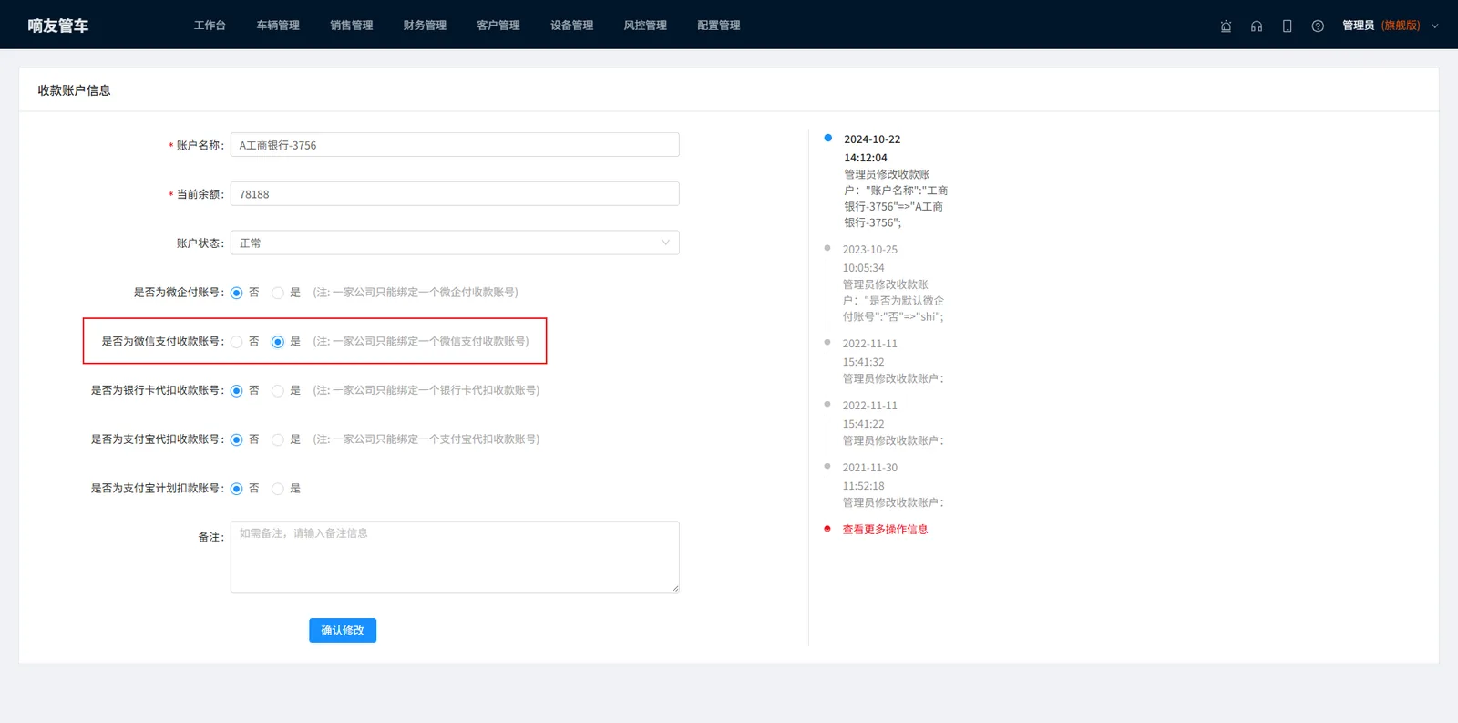Viewport: 1458px width, 723px height.
Task: Select 否 for 是否为微信支付收款账号
Action: coord(237,342)
